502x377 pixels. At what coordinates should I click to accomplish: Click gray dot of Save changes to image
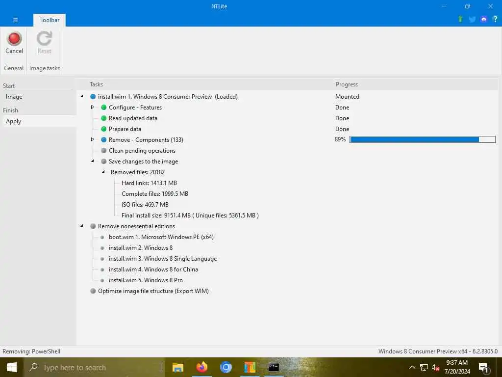pyautogui.click(x=104, y=161)
